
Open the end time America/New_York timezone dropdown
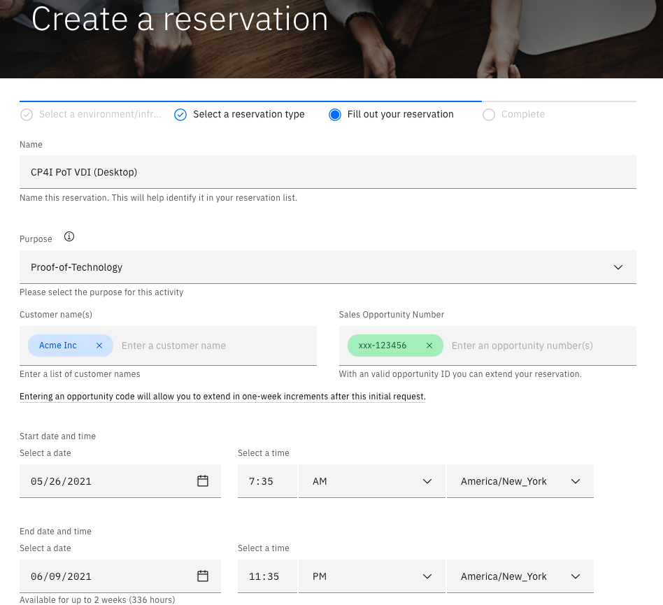pos(520,577)
